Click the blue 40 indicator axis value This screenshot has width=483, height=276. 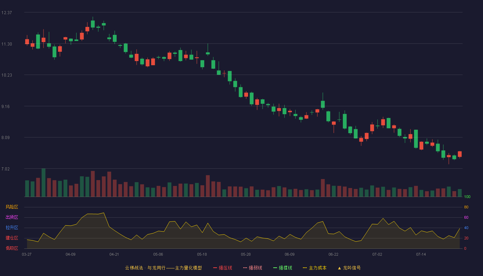[466, 228]
